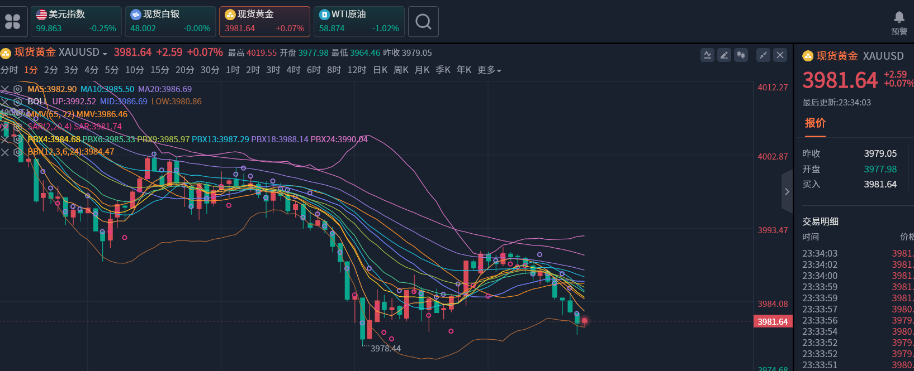Screen dimensions: 914x371
Task: Remove the PBX indicator with its X
Action: pyautogui.click(x=5, y=139)
